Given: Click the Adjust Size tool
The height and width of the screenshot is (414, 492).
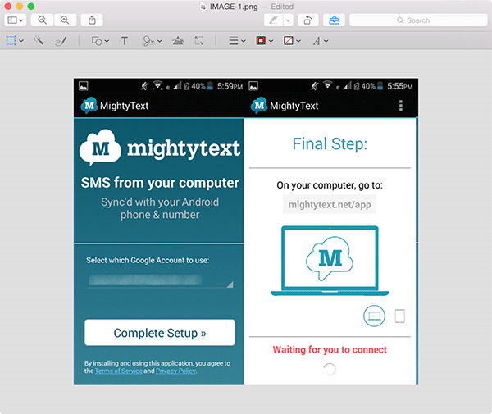Looking at the screenshot, I should (199, 41).
